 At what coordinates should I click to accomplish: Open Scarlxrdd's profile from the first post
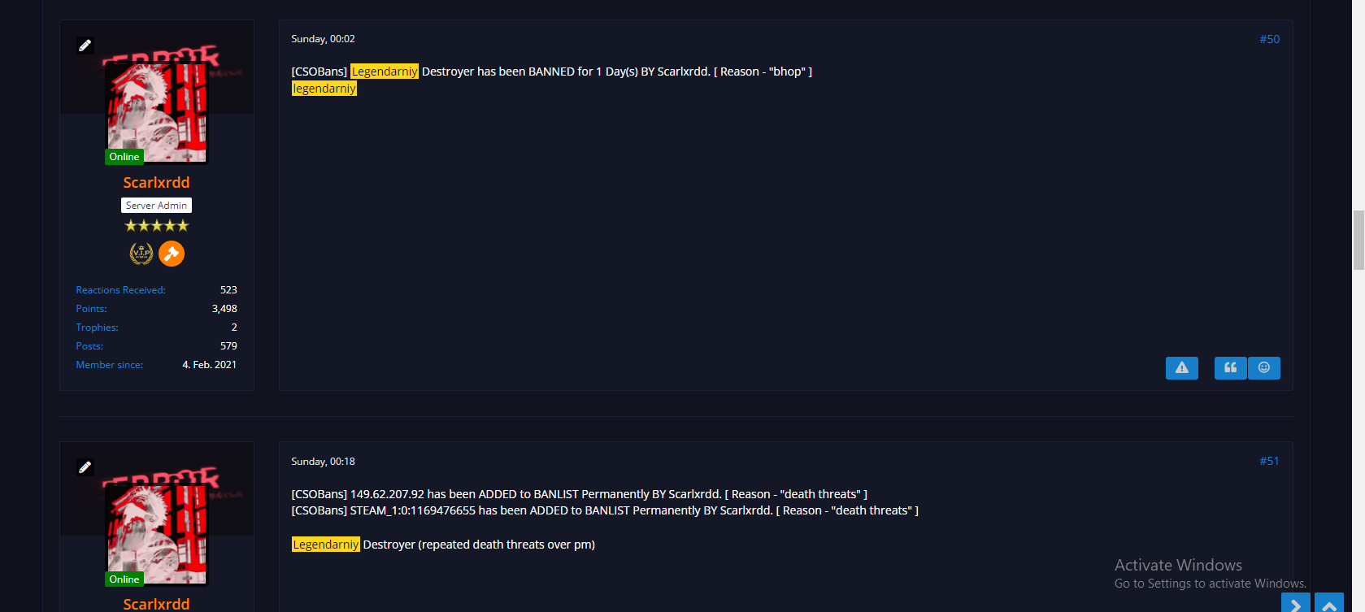(156, 183)
